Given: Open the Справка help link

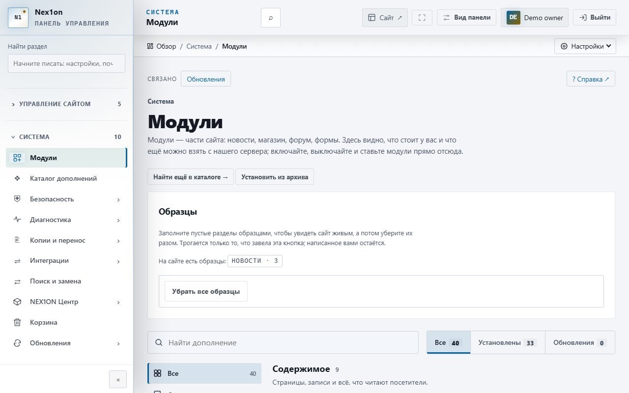Looking at the screenshot, I should [x=591, y=79].
